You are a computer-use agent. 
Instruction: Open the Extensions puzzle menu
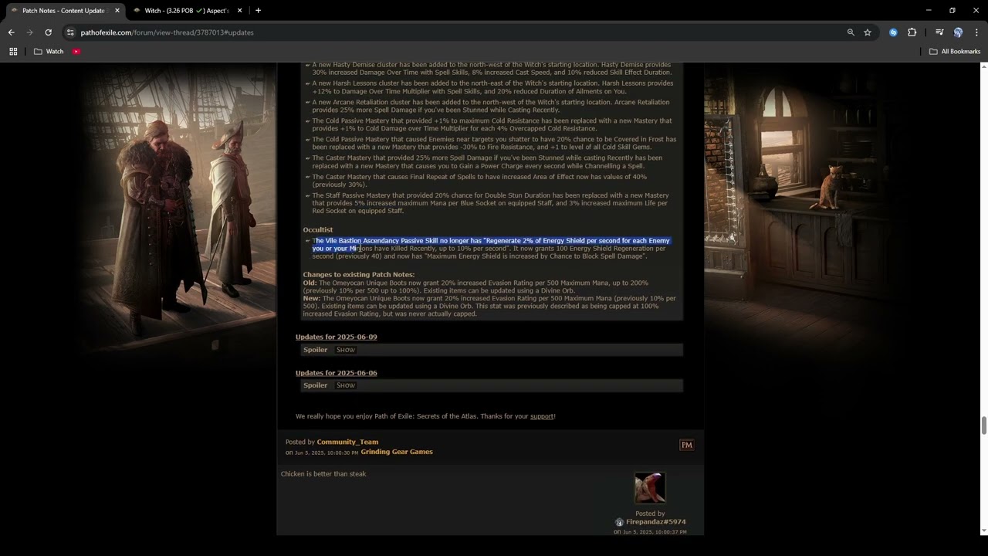click(x=912, y=32)
